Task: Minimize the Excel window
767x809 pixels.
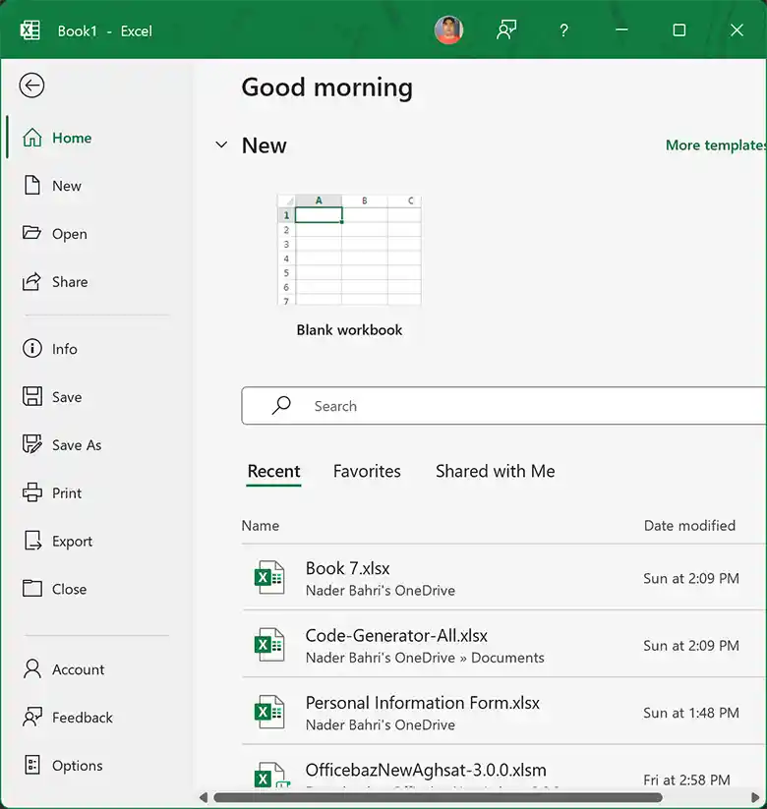Action: click(x=621, y=29)
